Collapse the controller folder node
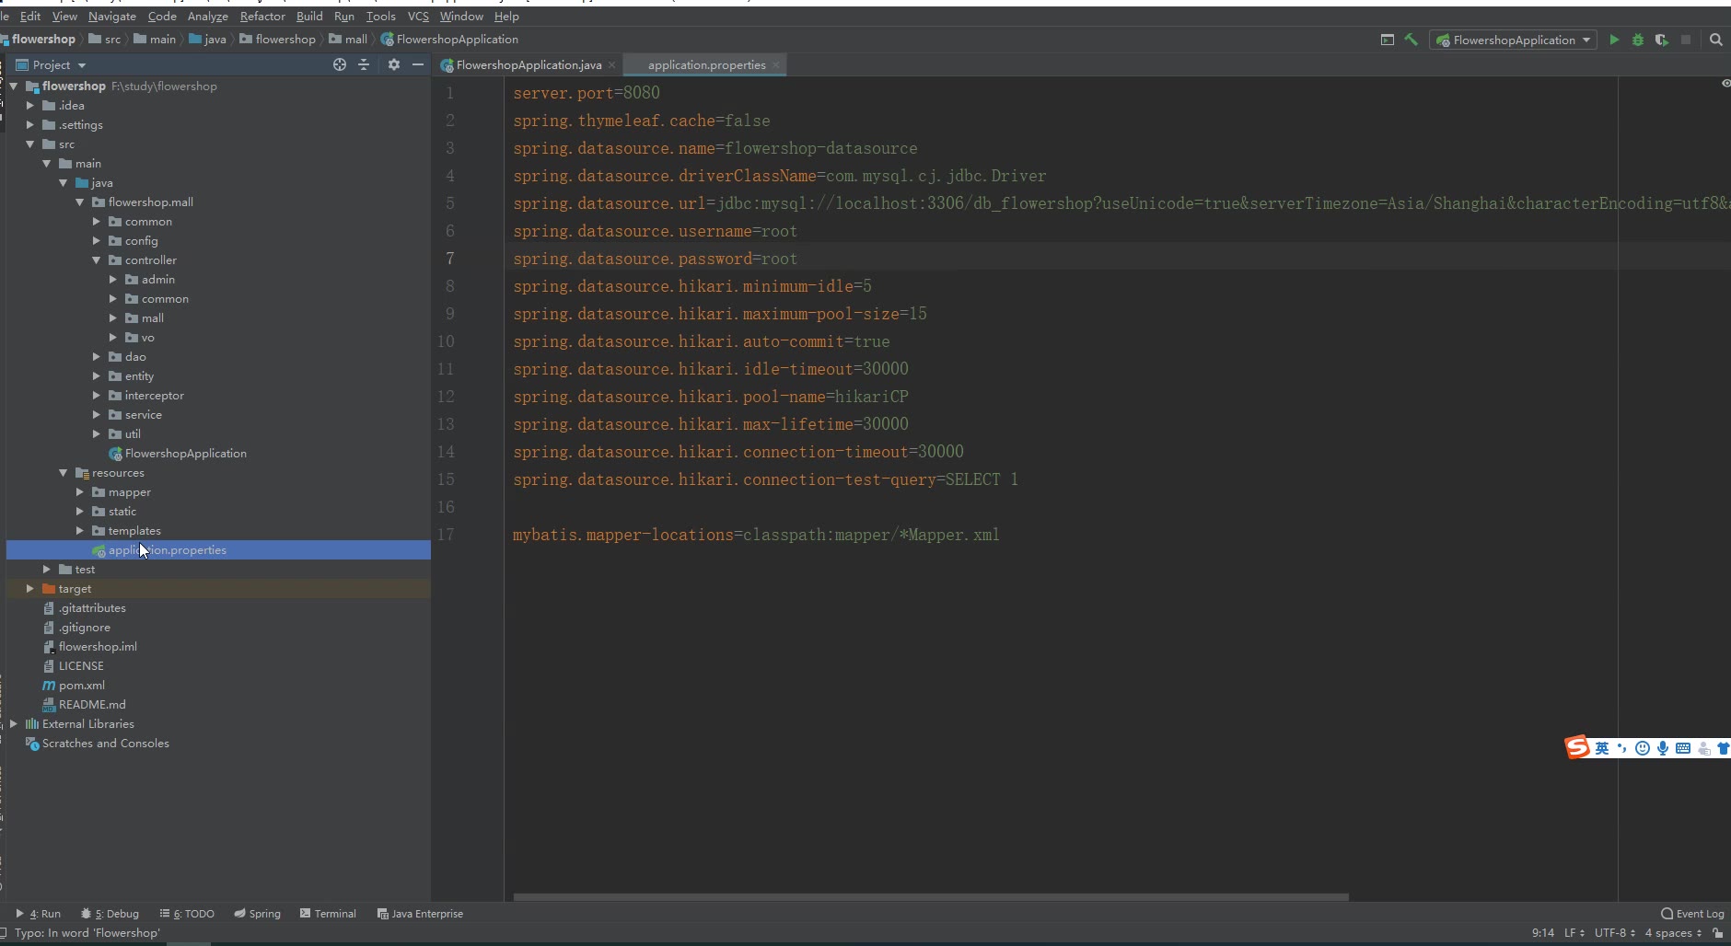This screenshot has height=946, width=1731. [97, 260]
